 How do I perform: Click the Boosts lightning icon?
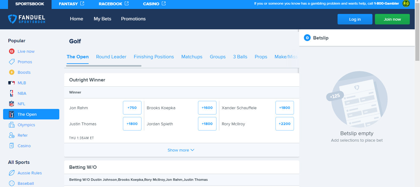12,73
